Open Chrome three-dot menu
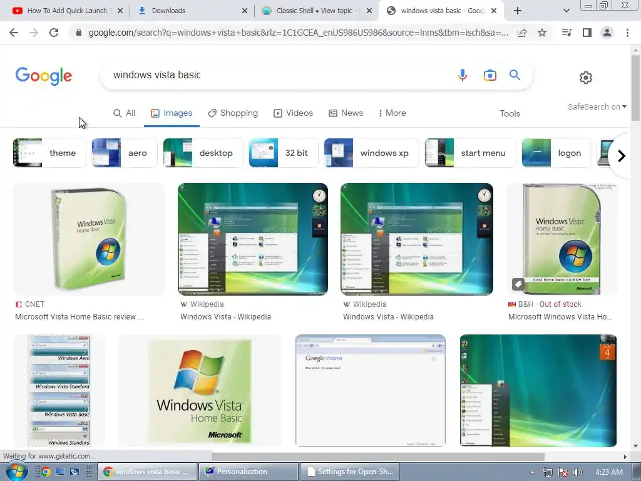Screen dimensions: 641x481 click(x=627, y=33)
